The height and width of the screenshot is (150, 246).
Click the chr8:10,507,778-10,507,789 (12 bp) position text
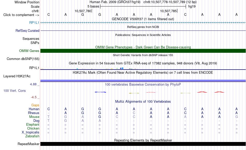(170, 2)
